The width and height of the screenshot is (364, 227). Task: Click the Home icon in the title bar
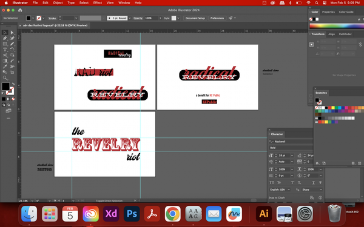20,10
